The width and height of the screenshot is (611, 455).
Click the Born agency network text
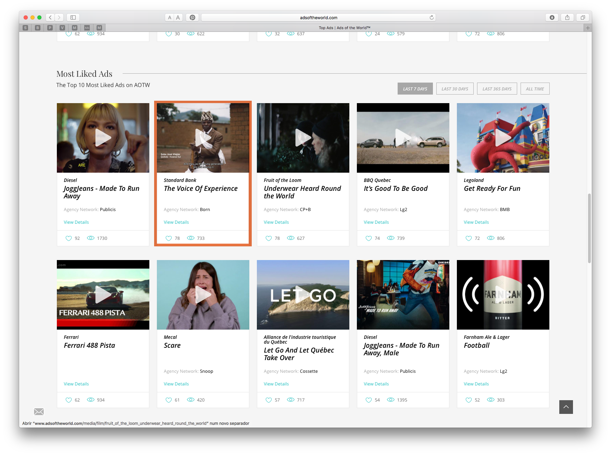[205, 209]
